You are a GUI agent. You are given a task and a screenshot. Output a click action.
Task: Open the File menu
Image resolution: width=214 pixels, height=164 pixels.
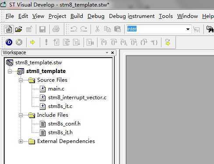coord(10,16)
